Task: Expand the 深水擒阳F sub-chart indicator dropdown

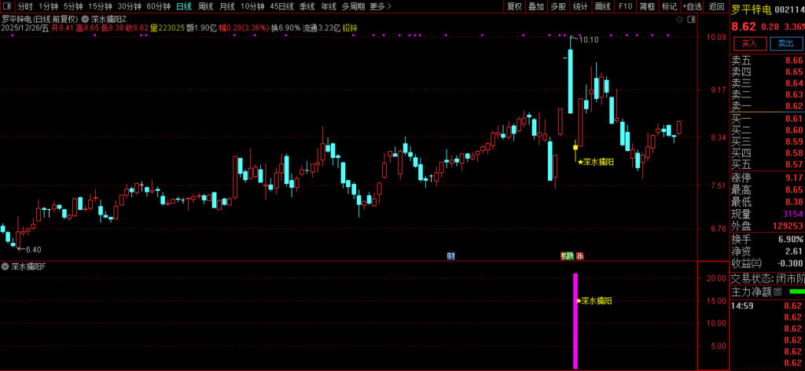Action: [x=6, y=266]
